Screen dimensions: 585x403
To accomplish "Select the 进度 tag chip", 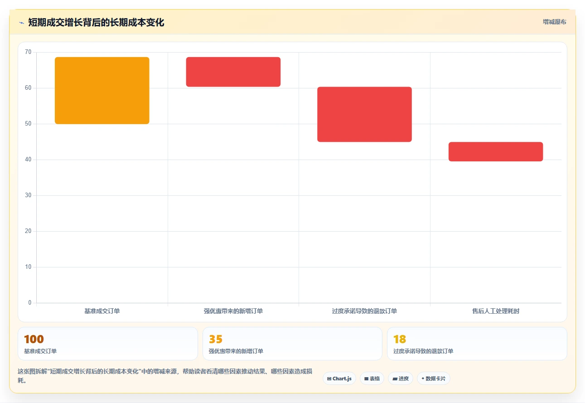I will (x=401, y=379).
